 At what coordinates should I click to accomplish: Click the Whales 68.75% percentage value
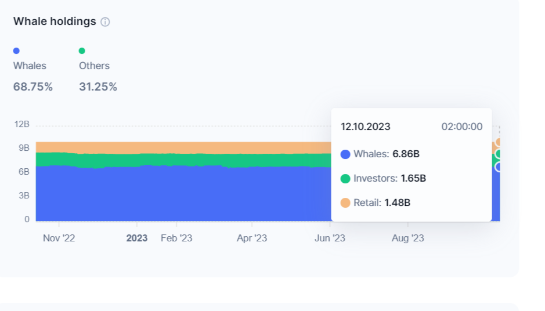33,86
